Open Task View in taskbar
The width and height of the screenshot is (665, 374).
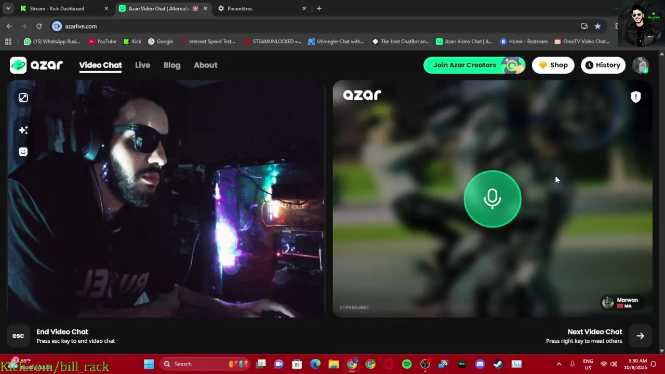click(x=261, y=364)
